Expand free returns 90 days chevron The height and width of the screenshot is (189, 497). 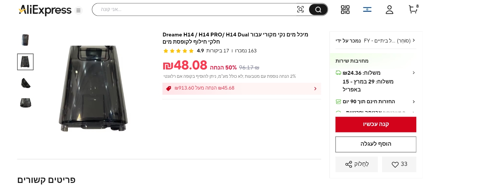click(414, 102)
